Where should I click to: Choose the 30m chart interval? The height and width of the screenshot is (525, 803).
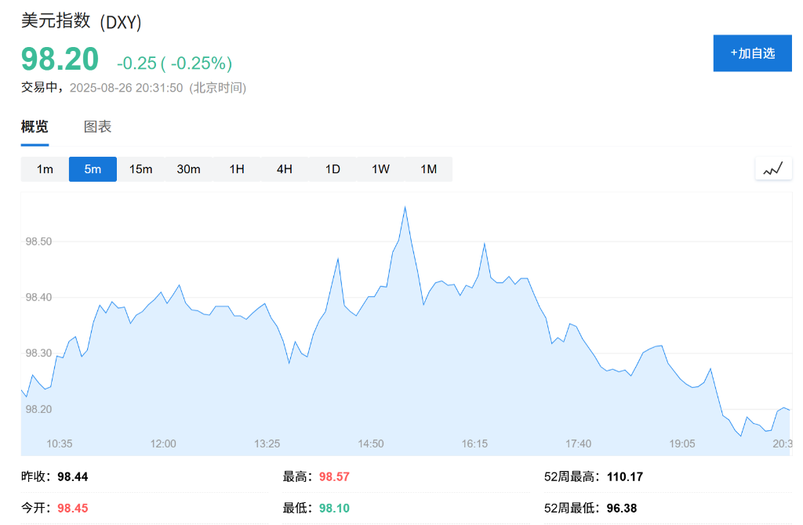(188, 169)
